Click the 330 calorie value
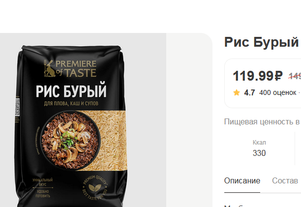 [x=259, y=153]
